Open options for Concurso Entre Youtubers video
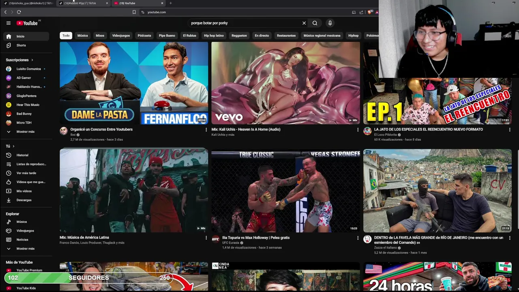The height and width of the screenshot is (292, 519). coord(206,130)
